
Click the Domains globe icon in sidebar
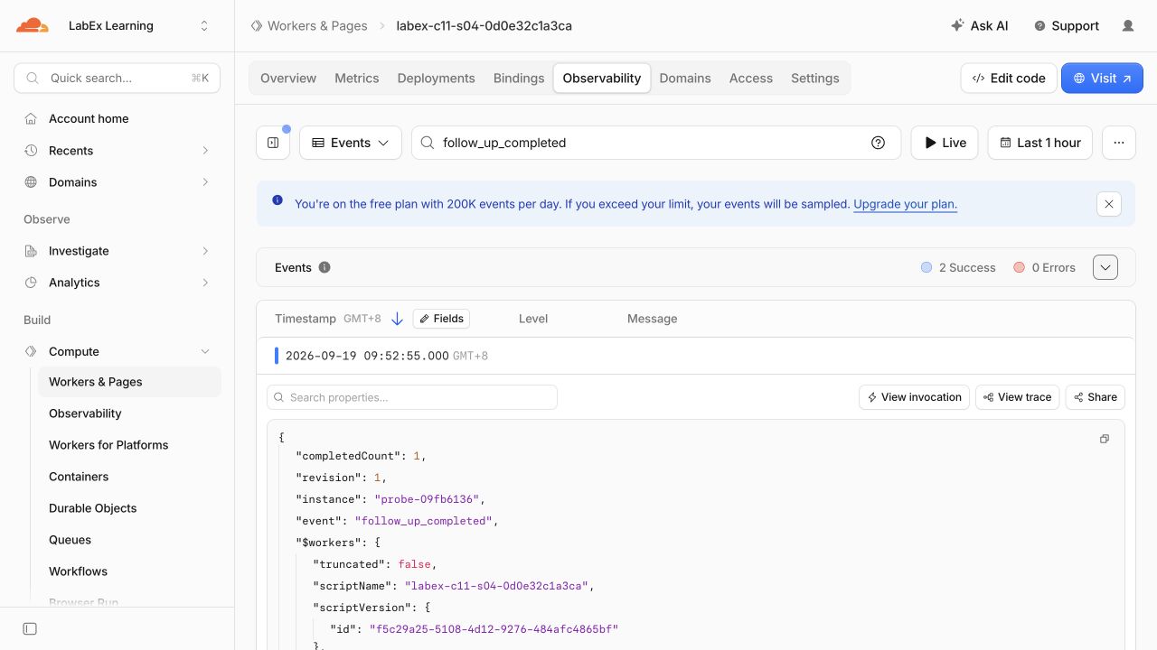[x=31, y=182]
